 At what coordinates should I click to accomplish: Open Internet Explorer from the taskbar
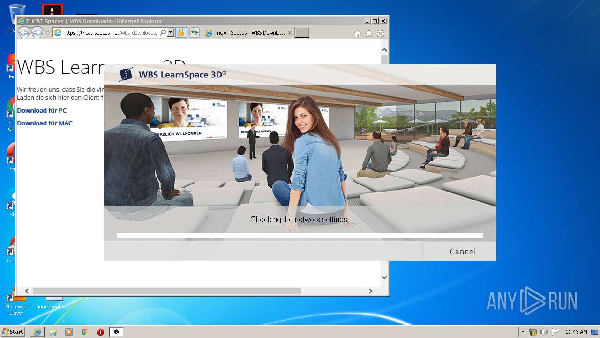pos(37,332)
